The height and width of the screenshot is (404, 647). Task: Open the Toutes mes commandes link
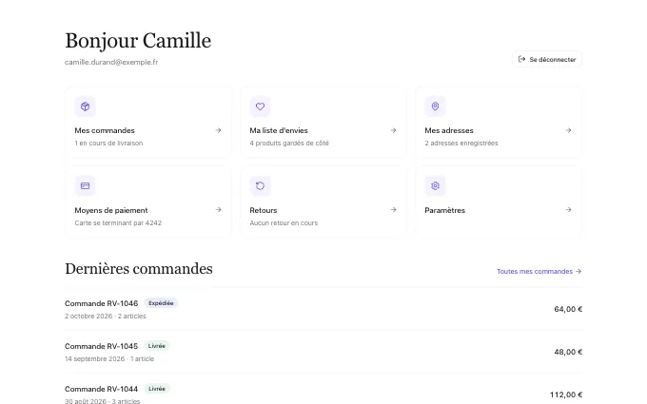tap(539, 271)
